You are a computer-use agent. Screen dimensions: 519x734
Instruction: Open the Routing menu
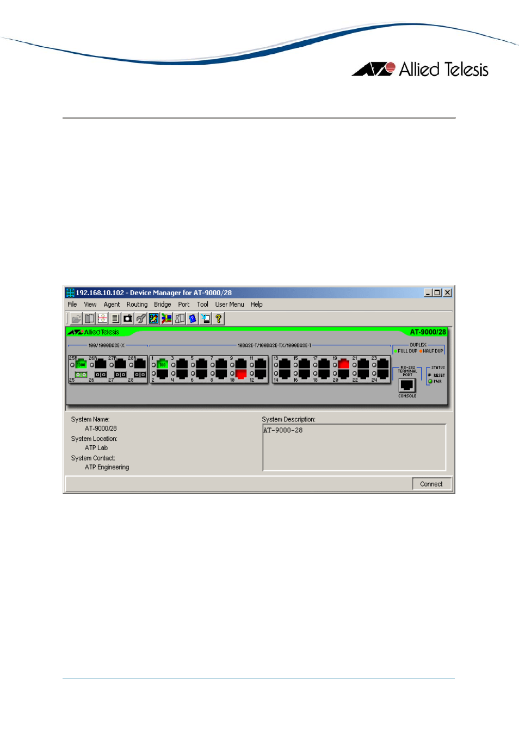[137, 304]
